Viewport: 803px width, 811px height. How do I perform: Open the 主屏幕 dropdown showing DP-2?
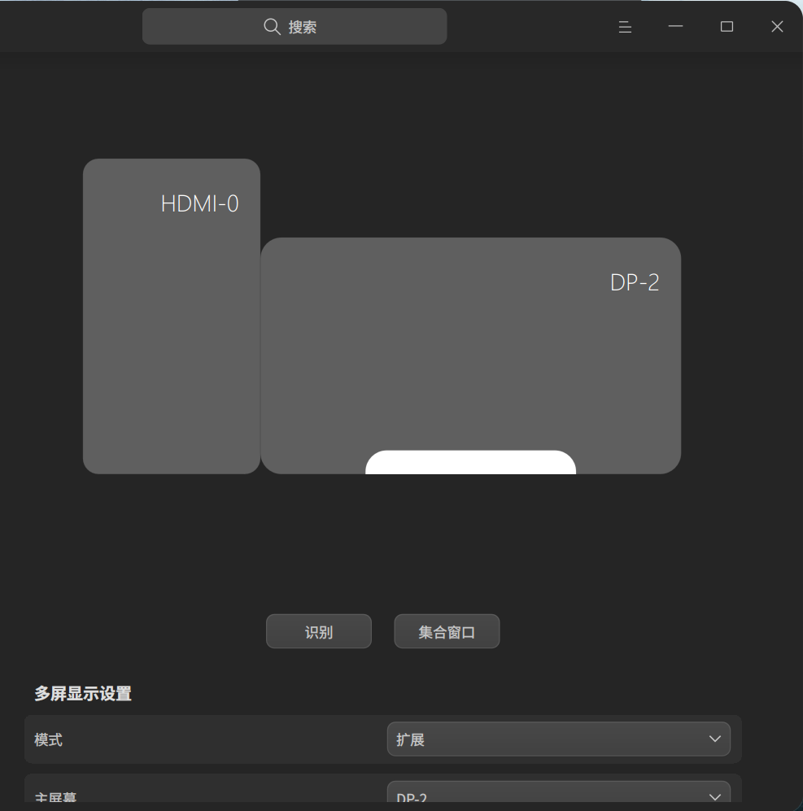click(x=559, y=791)
